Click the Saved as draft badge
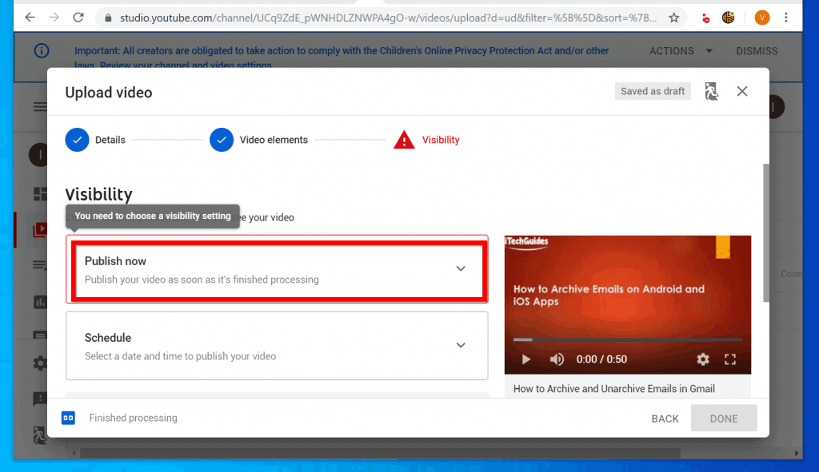Screen dimensions: 819x472 point(653,91)
